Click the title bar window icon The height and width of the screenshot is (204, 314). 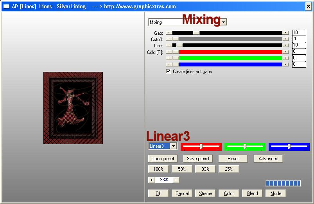coord(6,6)
